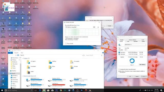The height and width of the screenshot is (92, 164).
Task: Collapse the Devices and drives group
Action: (x=23, y=76)
